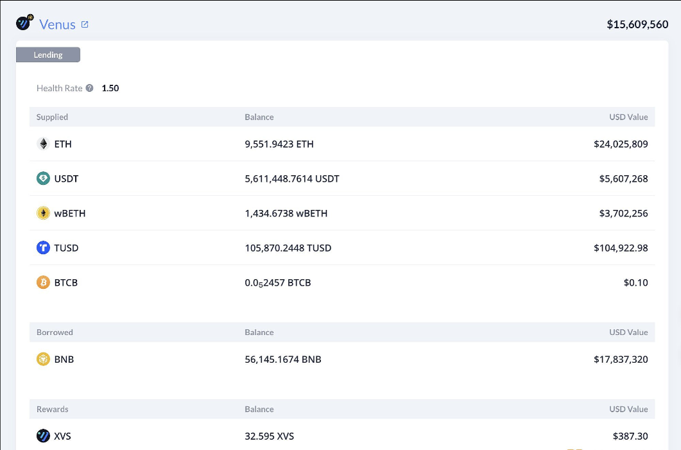Click the Supplied column header
The width and height of the screenshot is (681, 450).
(52, 117)
